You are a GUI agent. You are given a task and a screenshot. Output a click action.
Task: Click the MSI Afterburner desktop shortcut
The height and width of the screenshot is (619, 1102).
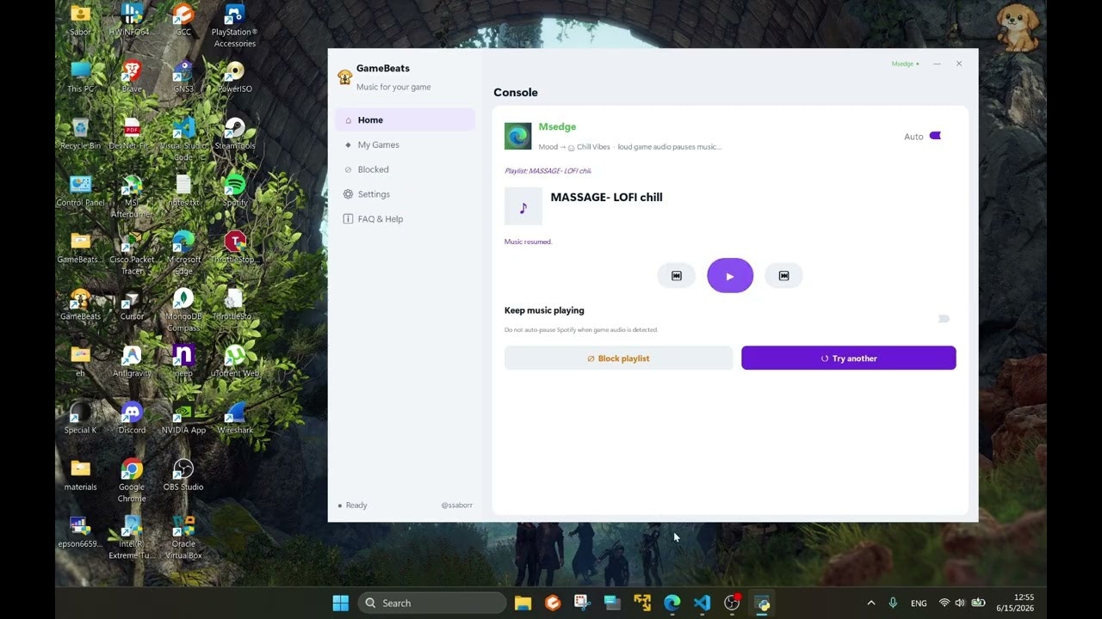click(132, 197)
